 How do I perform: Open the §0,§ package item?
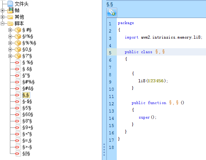pyautogui.click(x=27, y=49)
